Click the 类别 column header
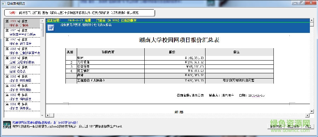The height and width of the screenshot is (137, 318). 71,52
